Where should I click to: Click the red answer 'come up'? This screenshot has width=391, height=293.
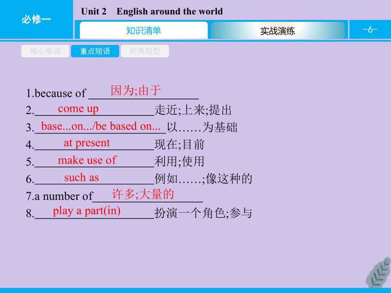pyautogui.click(x=78, y=109)
